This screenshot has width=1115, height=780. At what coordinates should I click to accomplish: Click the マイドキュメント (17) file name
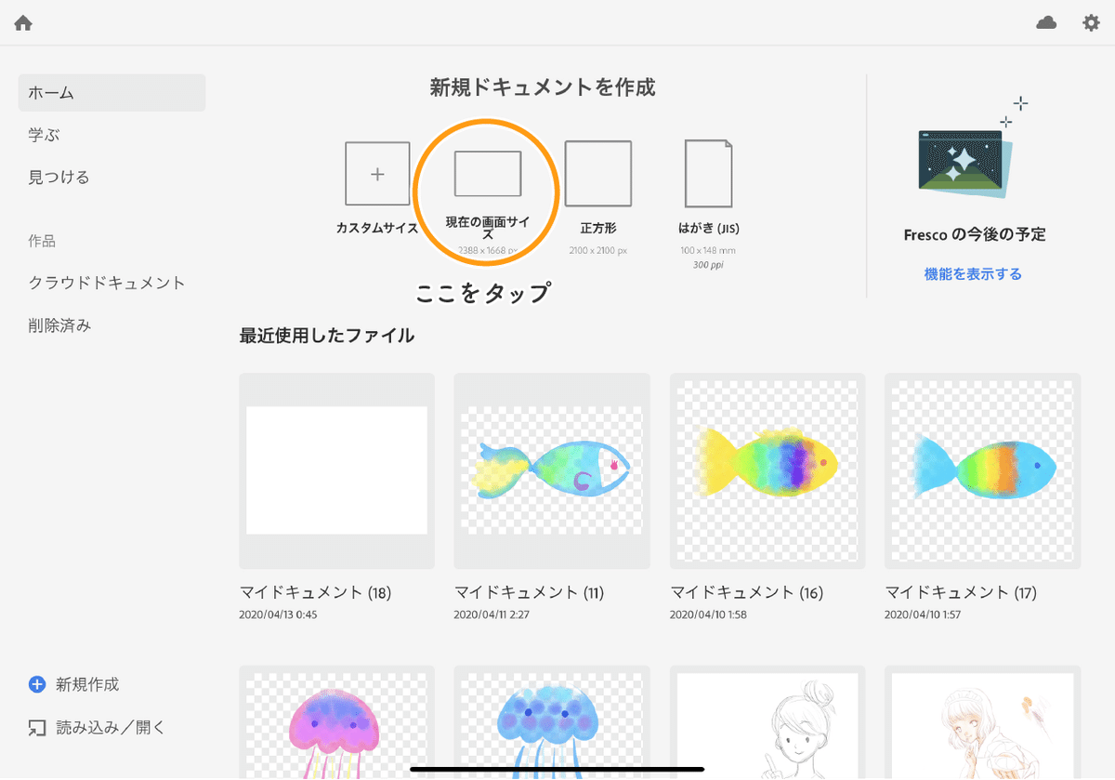pos(961,592)
